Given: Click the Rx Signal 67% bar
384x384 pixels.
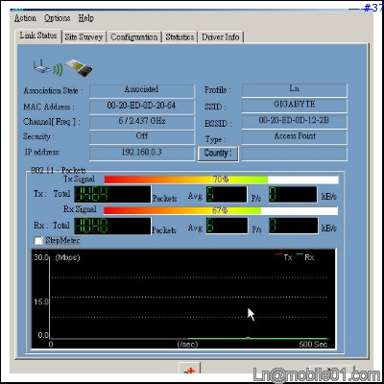Looking at the screenshot, I should click(221, 210).
